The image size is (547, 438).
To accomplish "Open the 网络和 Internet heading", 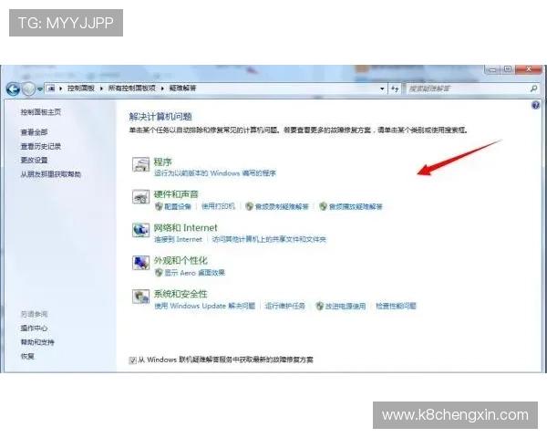I will pyautogui.click(x=186, y=228).
